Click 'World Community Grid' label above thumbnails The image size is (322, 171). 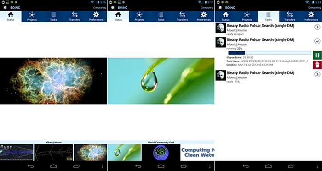point(161,143)
